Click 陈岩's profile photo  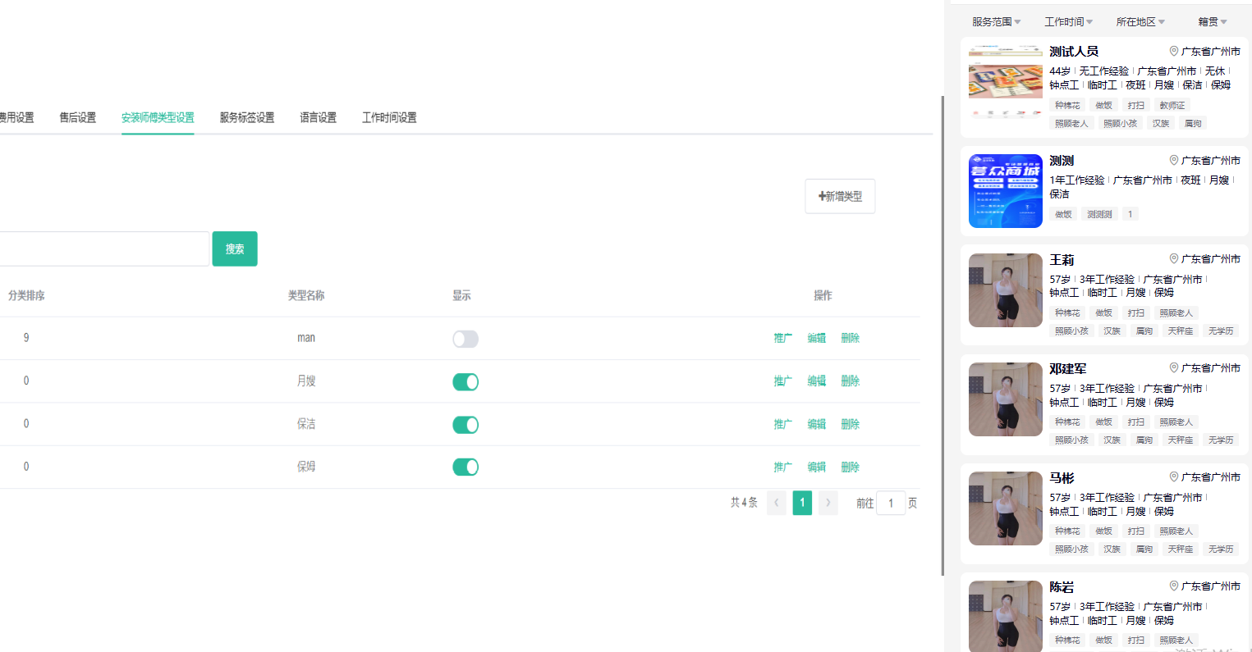[x=1006, y=616]
